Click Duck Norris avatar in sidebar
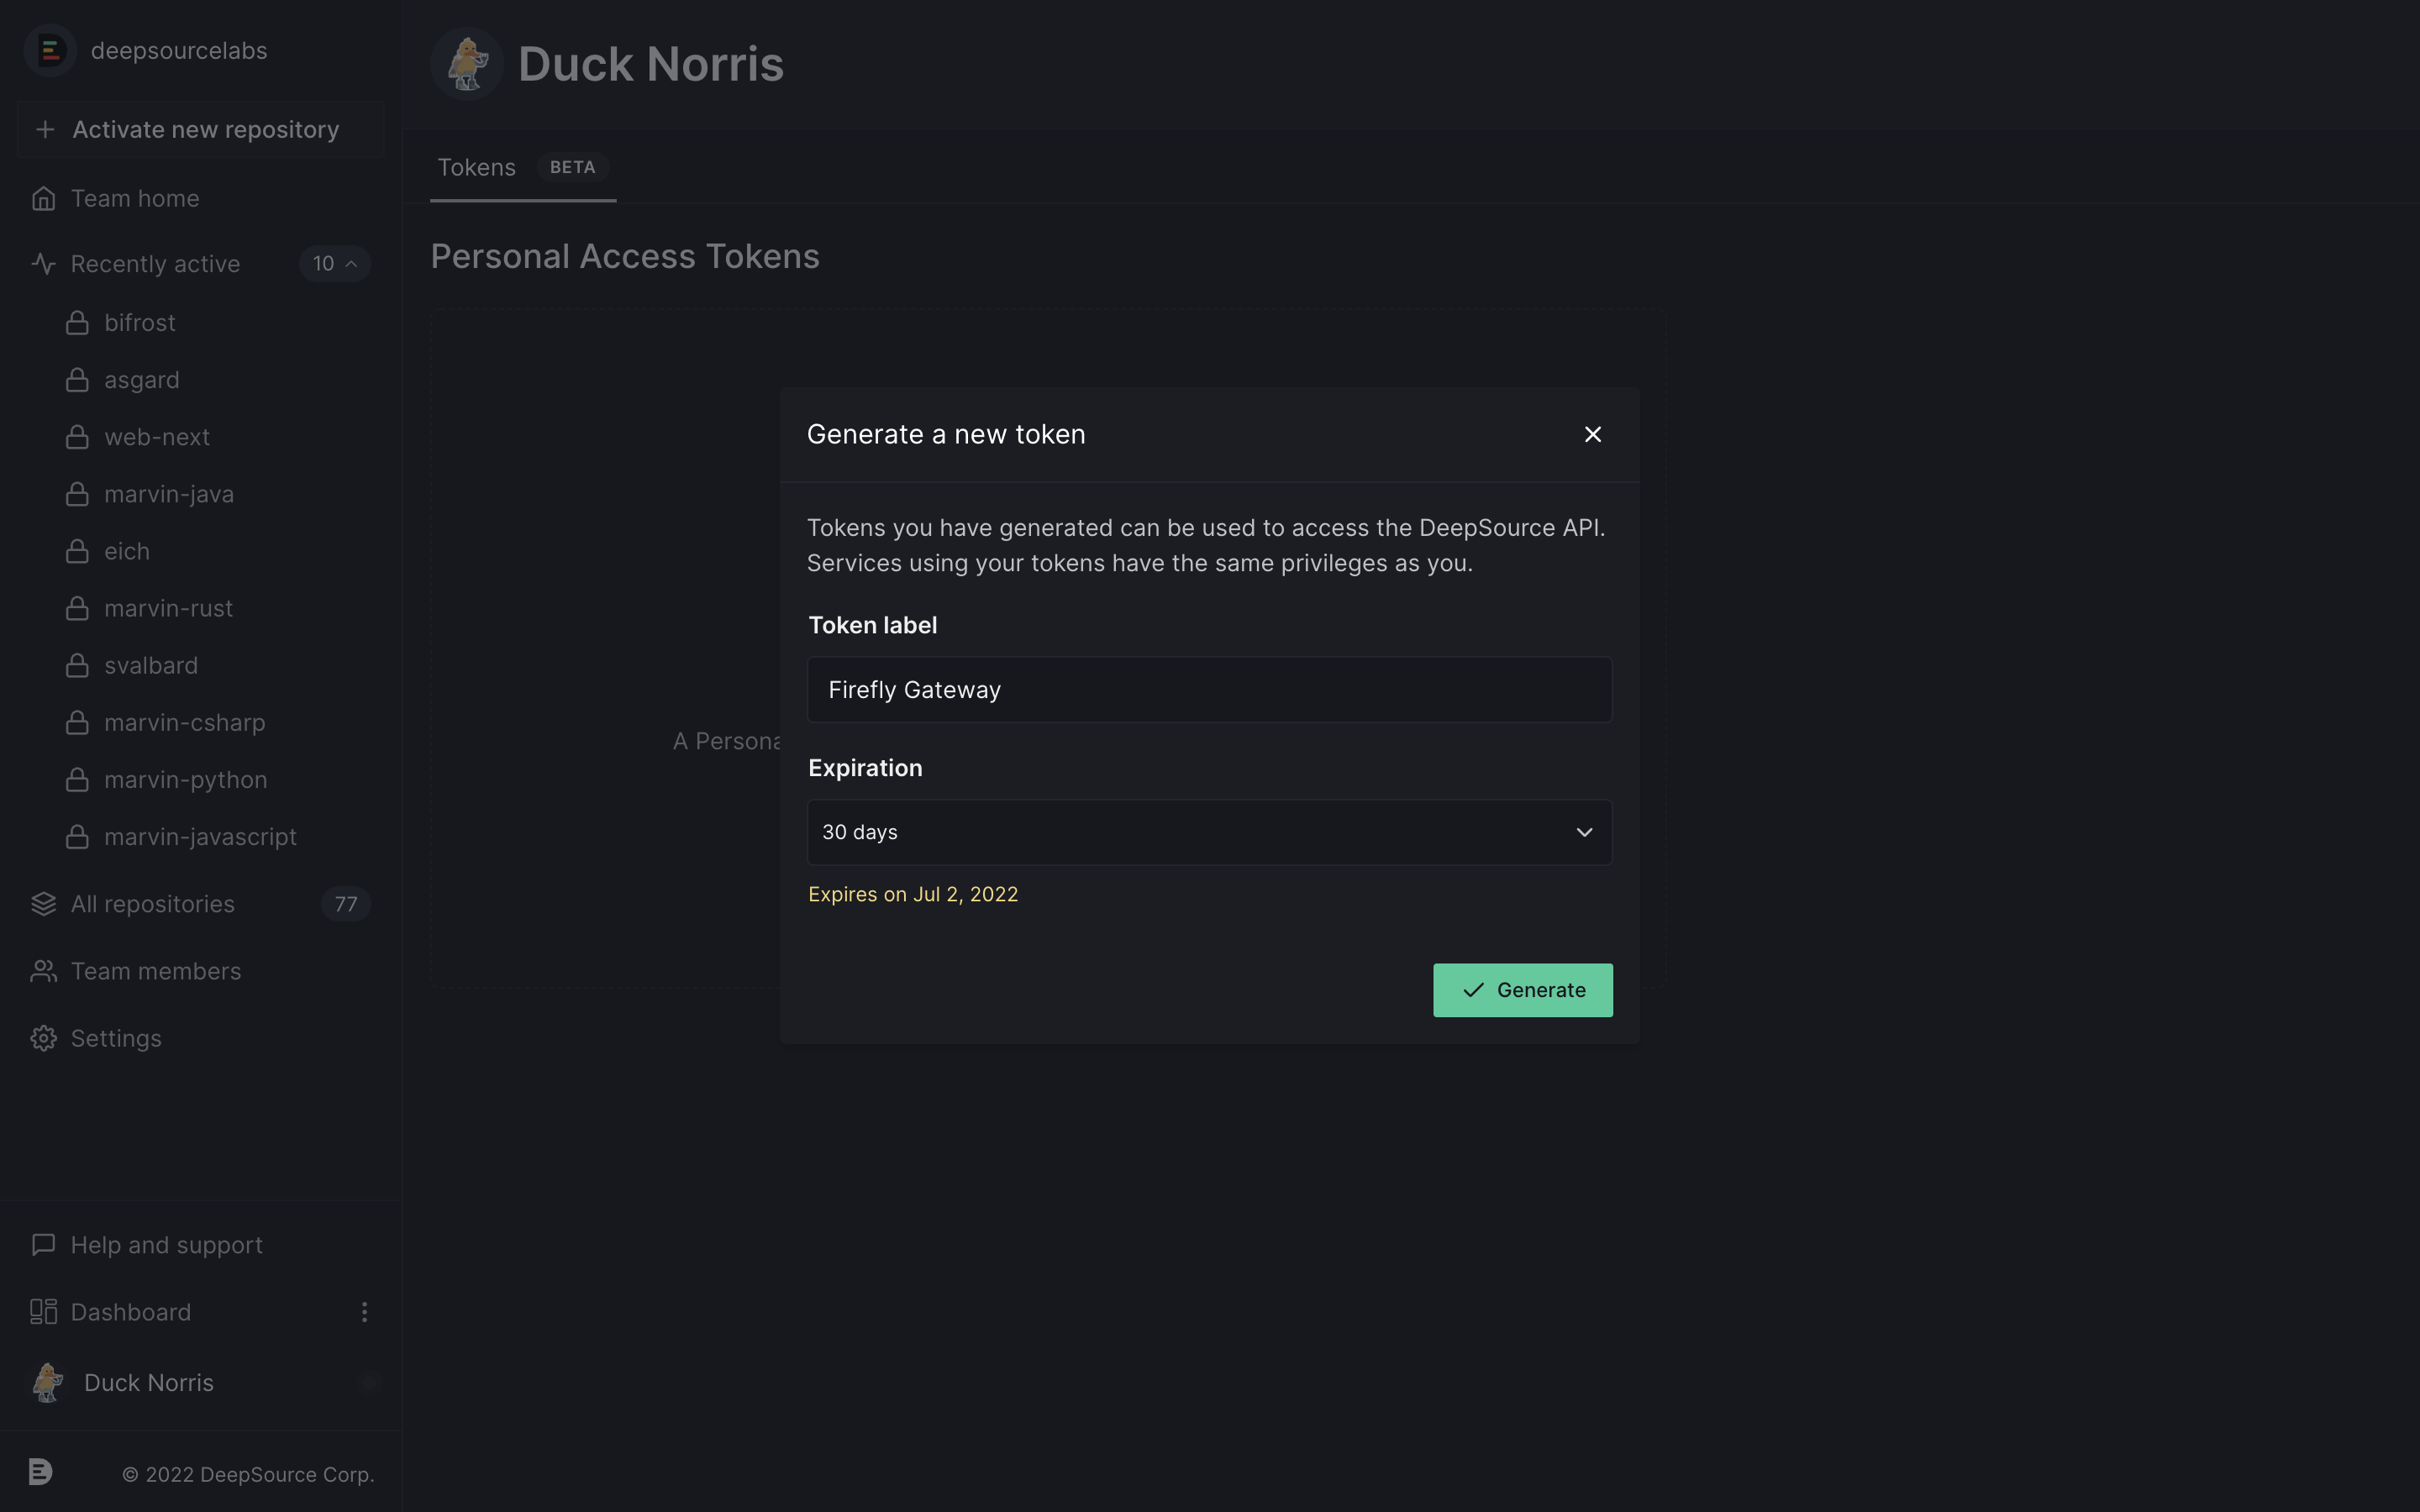 (x=47, y=1382)
